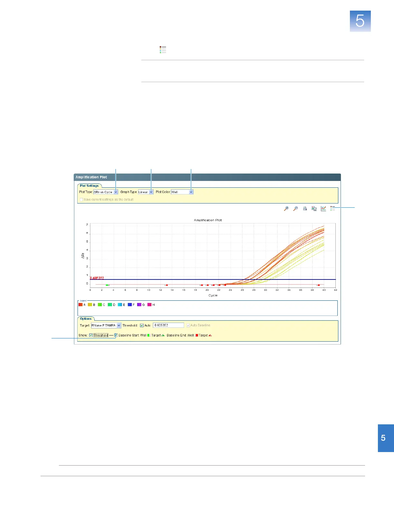
Task: Click the red Baseline End Well marker
Action: click(x=196, y=335)
